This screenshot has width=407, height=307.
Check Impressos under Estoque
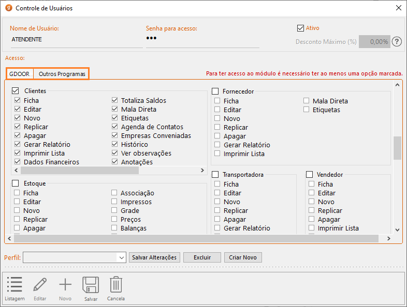click(114, 201)
